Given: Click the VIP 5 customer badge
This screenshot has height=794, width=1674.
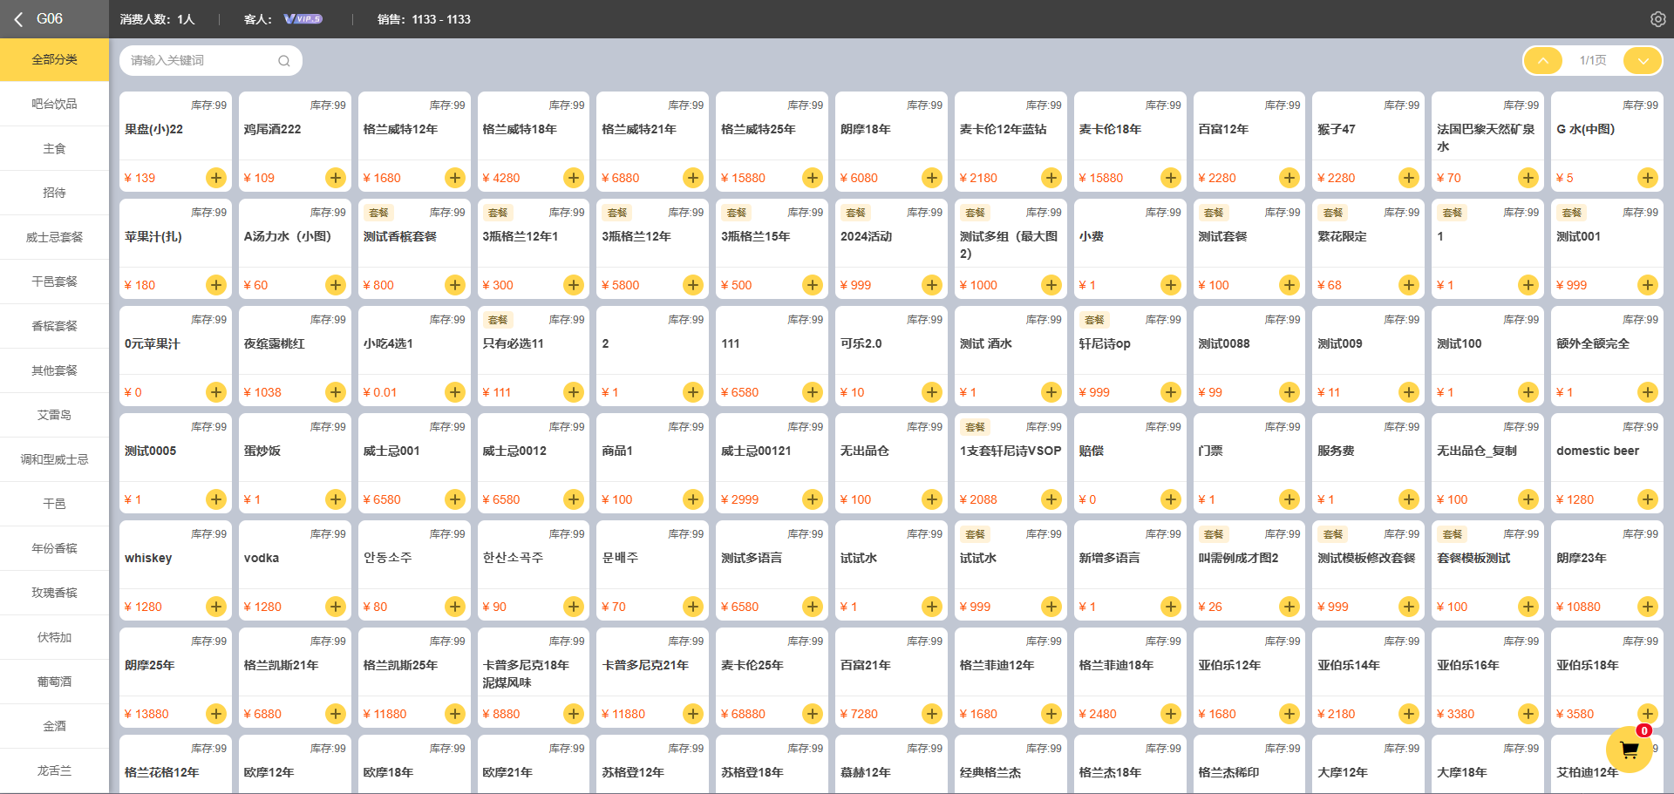Looking at the screenshot, I should tap(303, 19).
